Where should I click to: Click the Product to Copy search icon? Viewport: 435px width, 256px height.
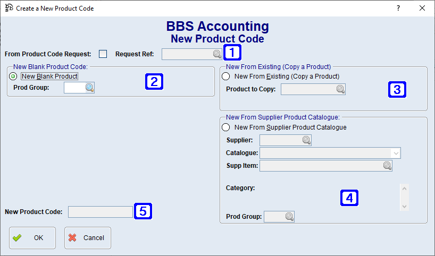click(x=340, y=89)
